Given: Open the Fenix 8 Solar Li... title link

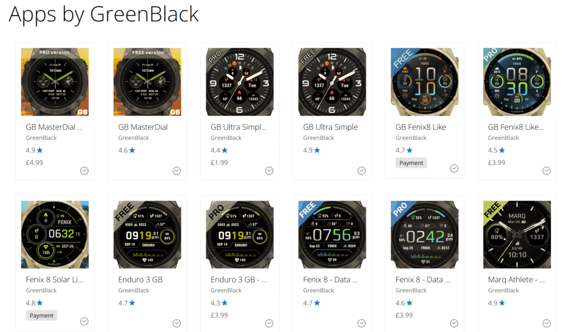Looking at the screenshot, I should (x=55, y=280).
